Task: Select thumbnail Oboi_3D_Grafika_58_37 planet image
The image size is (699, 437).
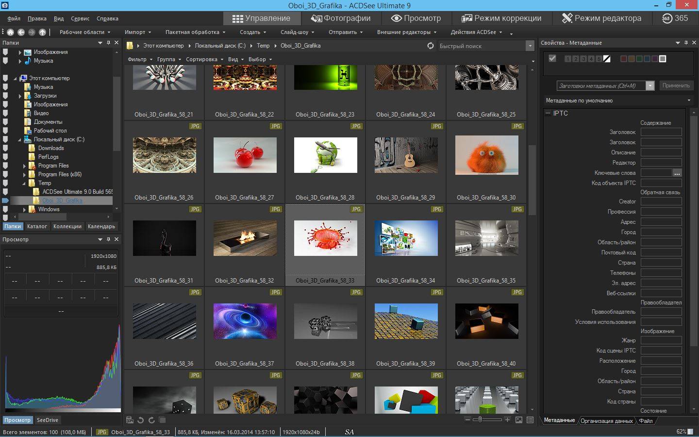Action: (245, 321)
